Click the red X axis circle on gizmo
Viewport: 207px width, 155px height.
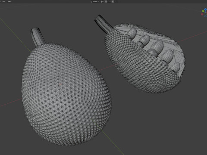click(x=202, y=14)
